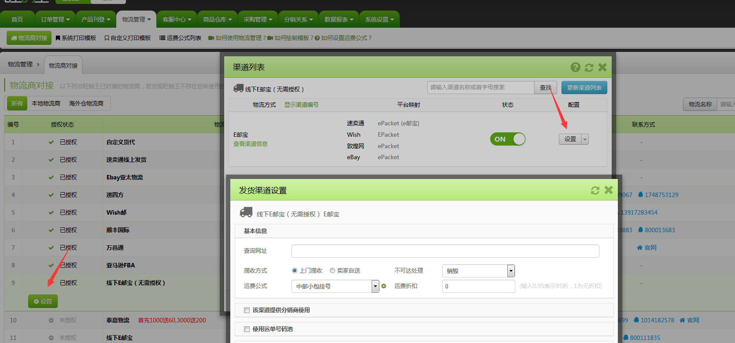Open 查看渠道信息 link
The height and width of the screenshot is (343, 735).
pyautogui.click(x=250, y=144)
